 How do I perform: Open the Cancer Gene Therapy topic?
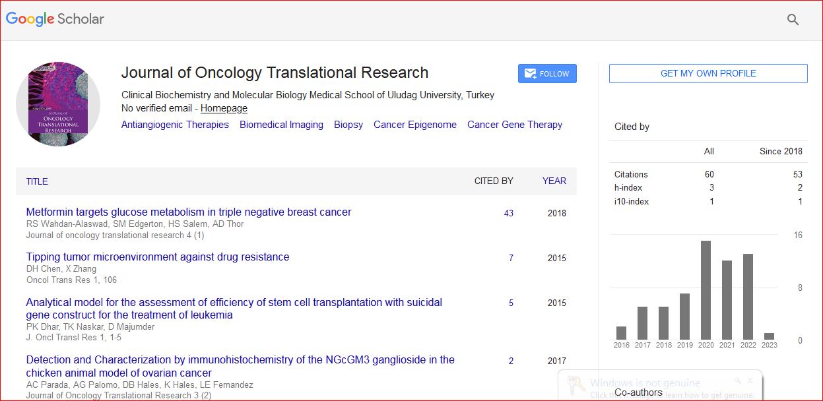point(514,125)
